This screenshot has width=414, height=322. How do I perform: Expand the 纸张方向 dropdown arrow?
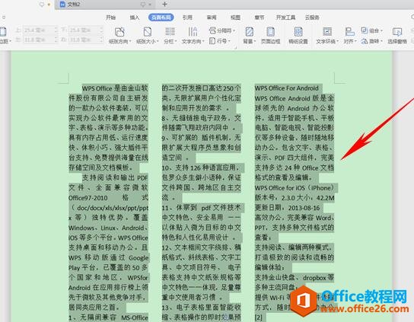130,41
